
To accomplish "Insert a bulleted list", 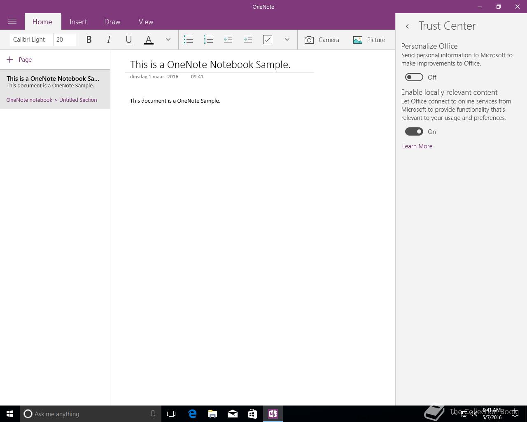I will tap(189, 40).
